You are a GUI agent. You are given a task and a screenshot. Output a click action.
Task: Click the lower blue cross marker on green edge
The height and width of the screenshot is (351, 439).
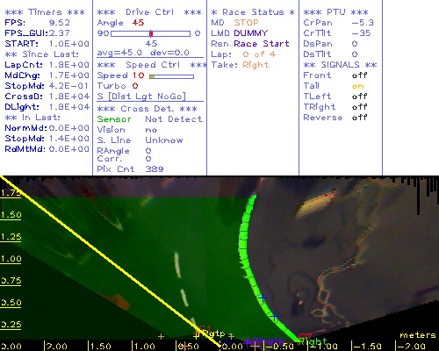[274, 317]
